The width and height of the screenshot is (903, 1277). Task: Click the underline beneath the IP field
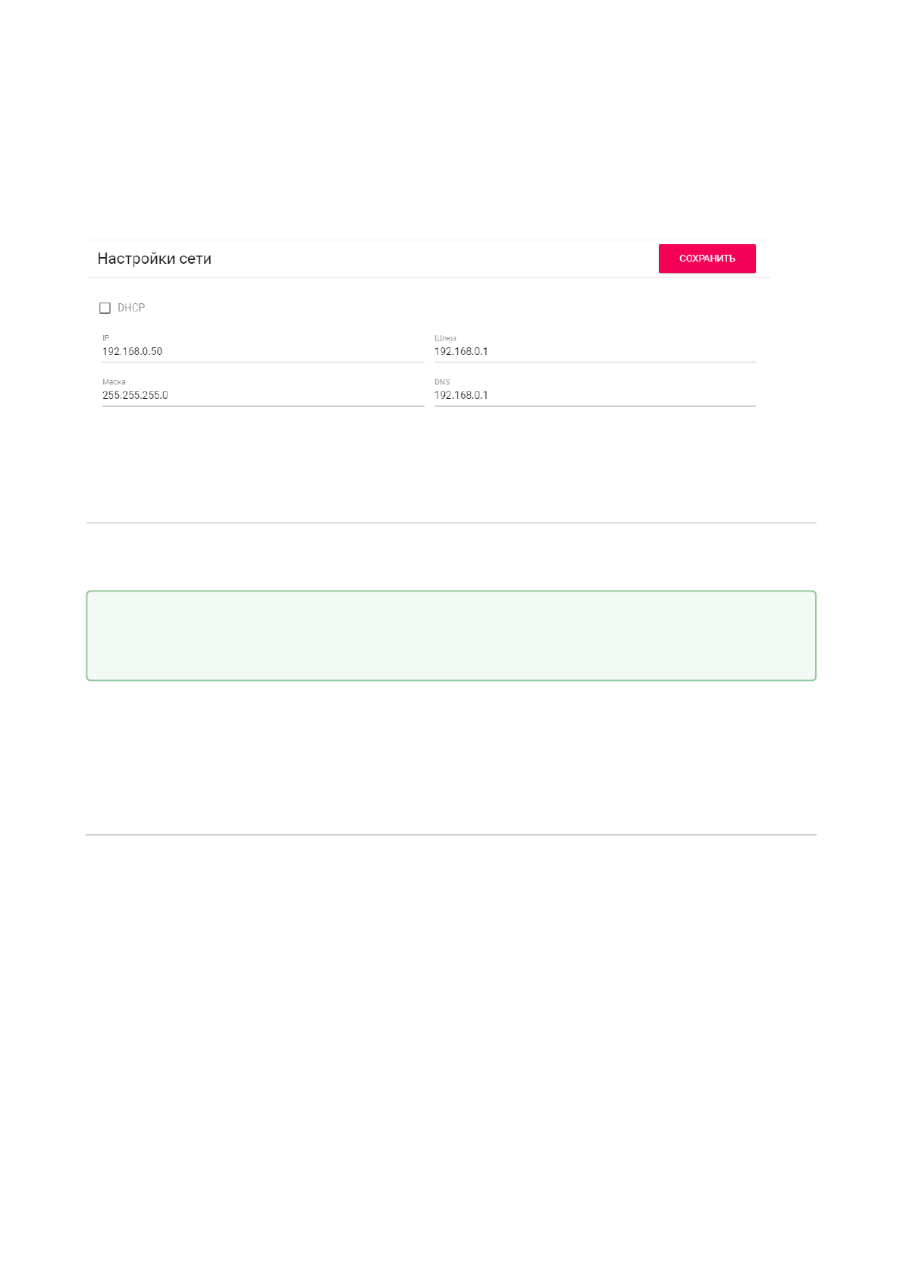(x=262, y=362)
